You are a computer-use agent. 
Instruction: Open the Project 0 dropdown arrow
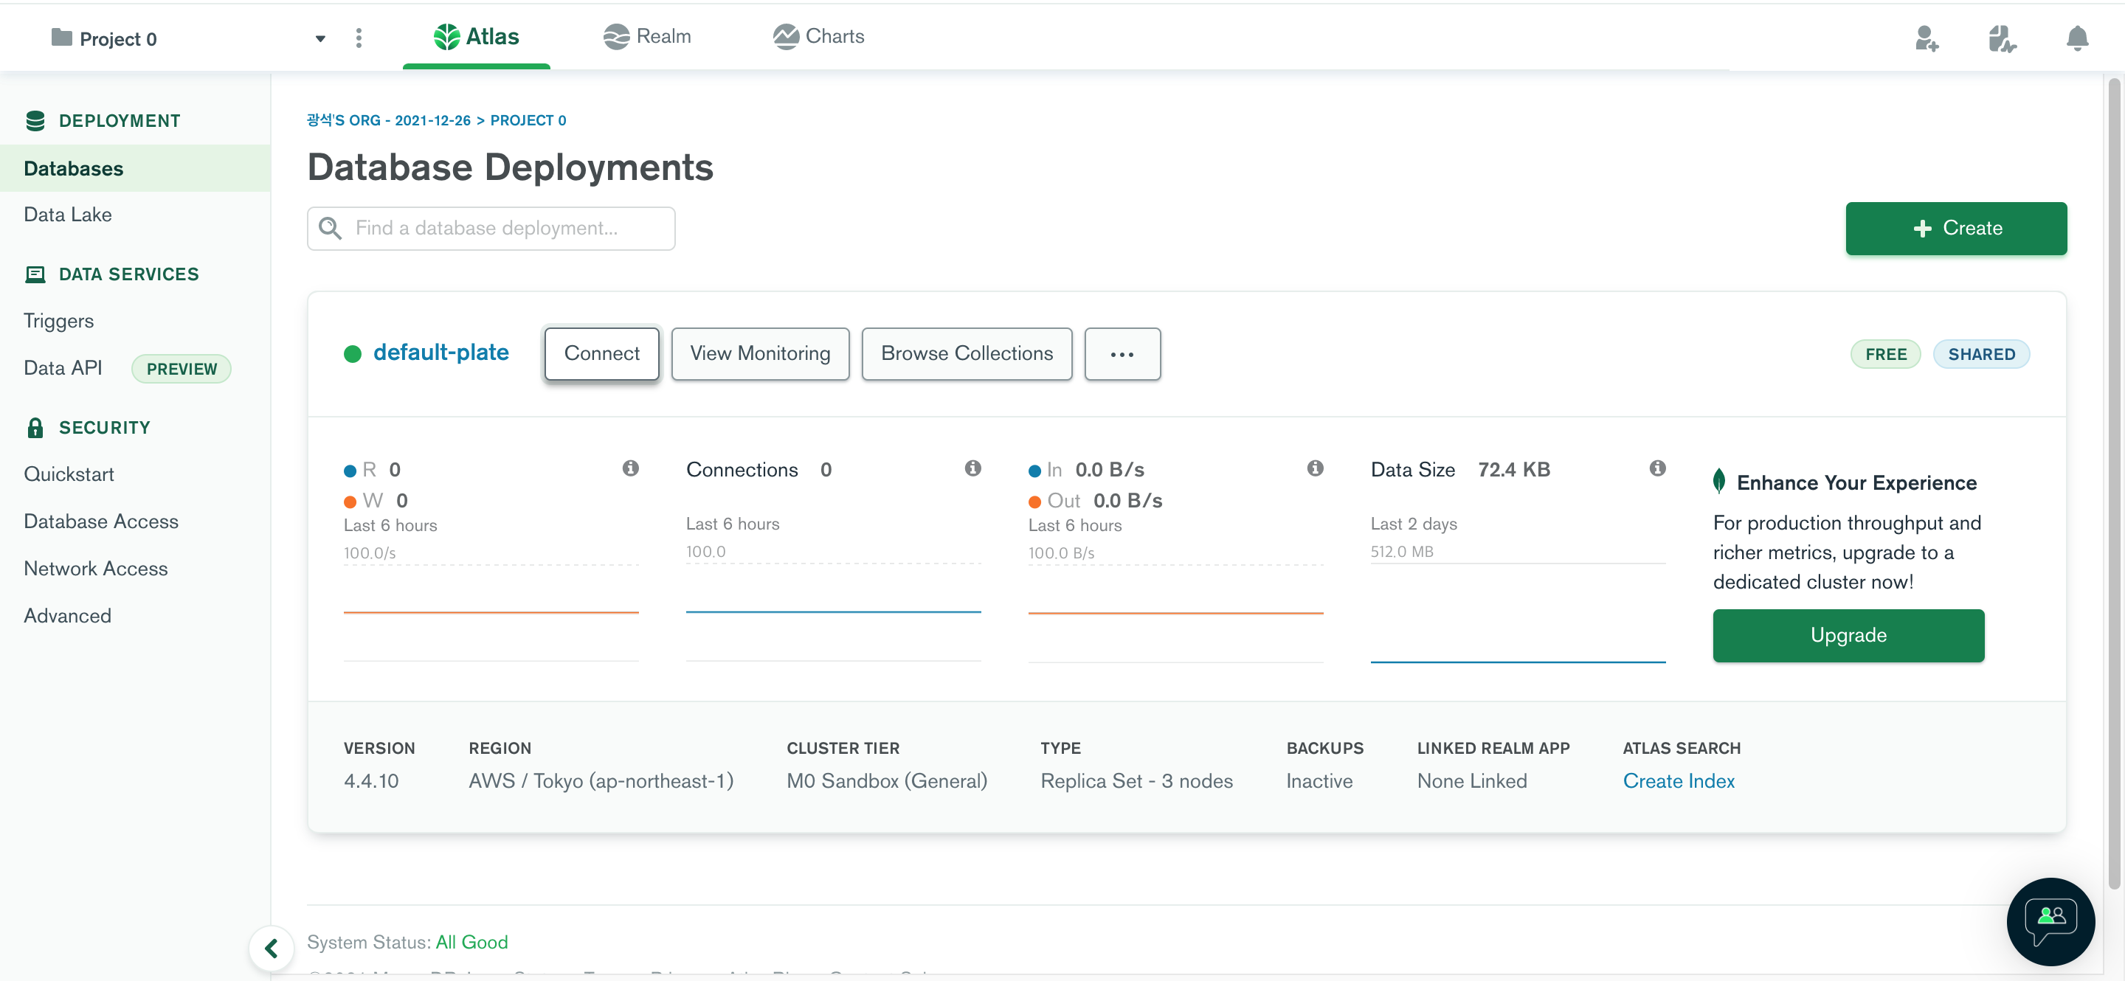coord(320,39)
